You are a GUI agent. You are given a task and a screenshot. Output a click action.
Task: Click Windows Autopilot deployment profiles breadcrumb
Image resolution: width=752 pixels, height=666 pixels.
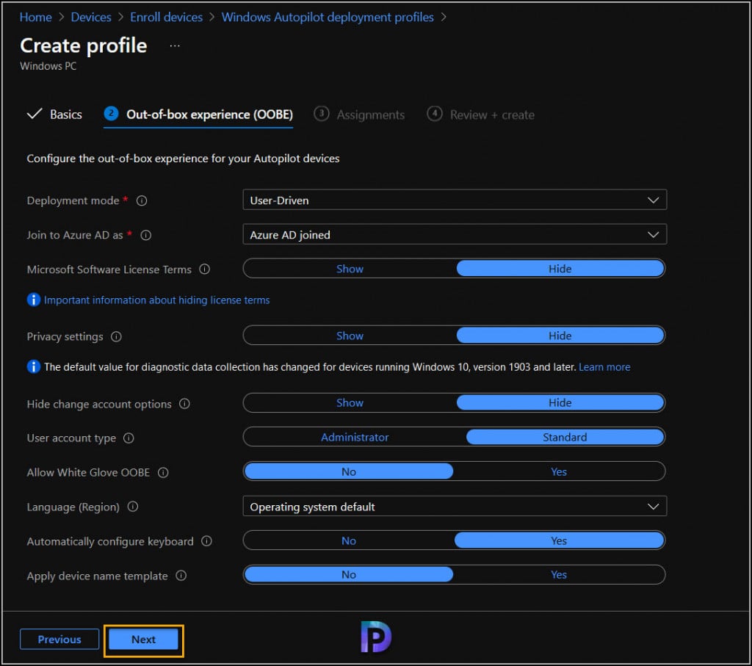click(x=328, y=18)
